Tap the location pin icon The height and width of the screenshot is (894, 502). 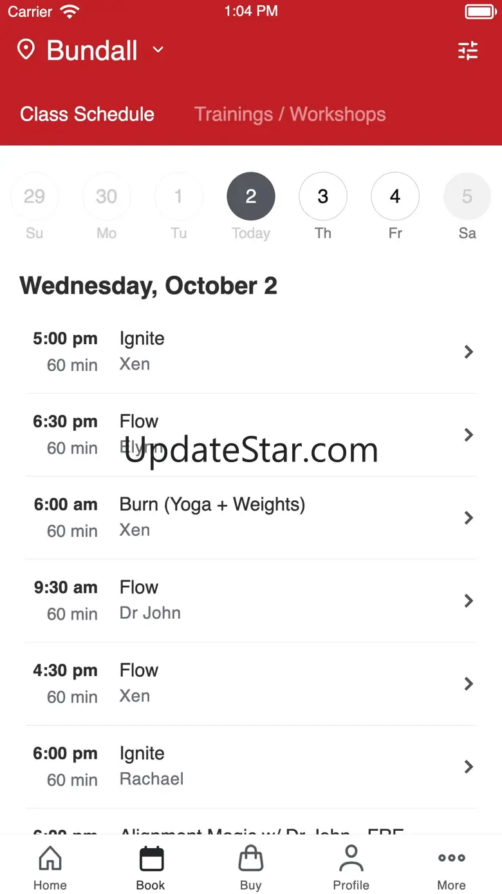26,50
